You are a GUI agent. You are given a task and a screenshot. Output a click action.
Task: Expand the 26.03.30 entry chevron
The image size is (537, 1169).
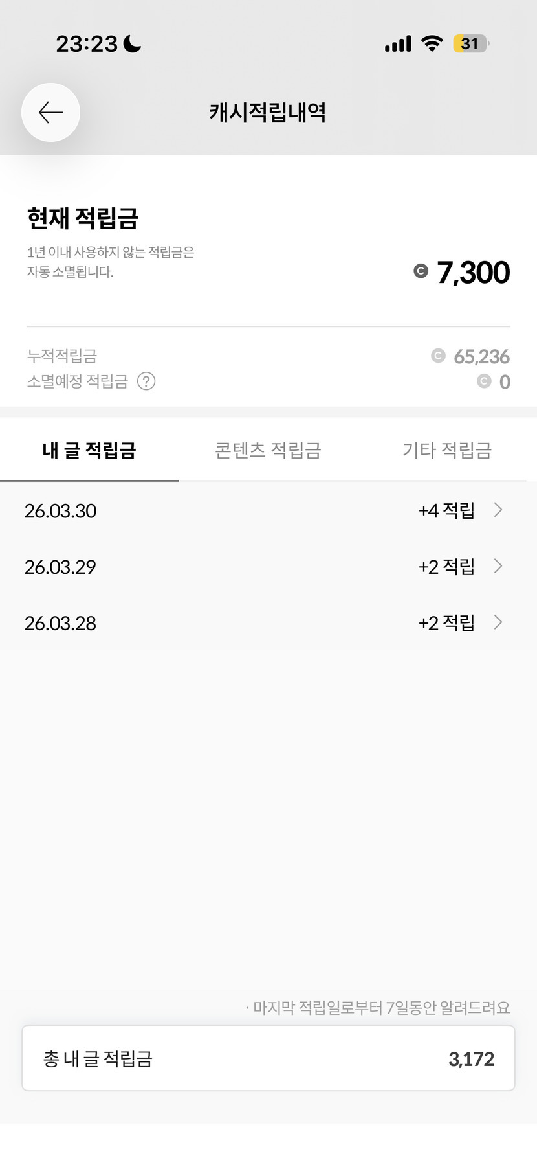(x=498, y=510)
